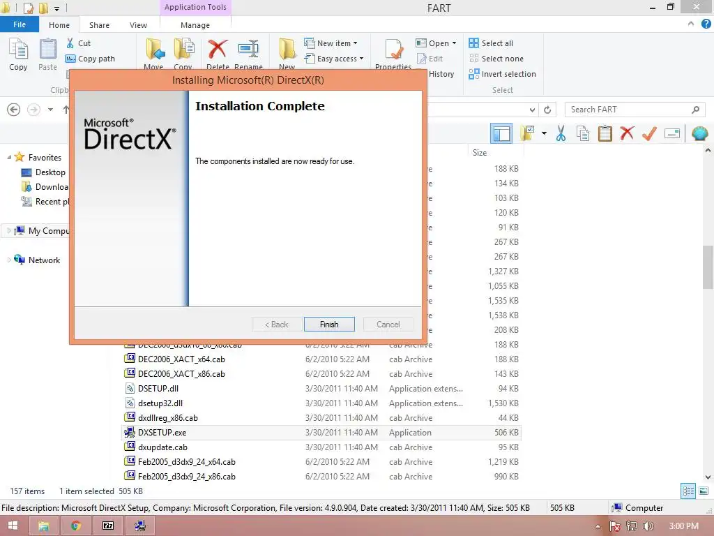Open Google Chrome from the taskbar
Screen dimensions: 714x536
tap(75, 526)
